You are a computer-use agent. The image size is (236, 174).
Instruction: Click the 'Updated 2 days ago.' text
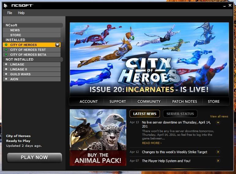coord(24,146)
